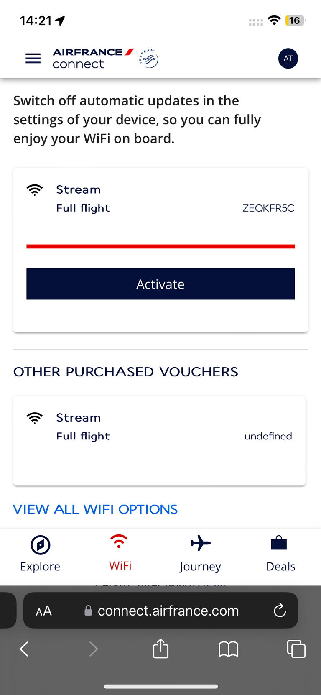
Task: Open the hamburger menu
Action: point(33,59)
